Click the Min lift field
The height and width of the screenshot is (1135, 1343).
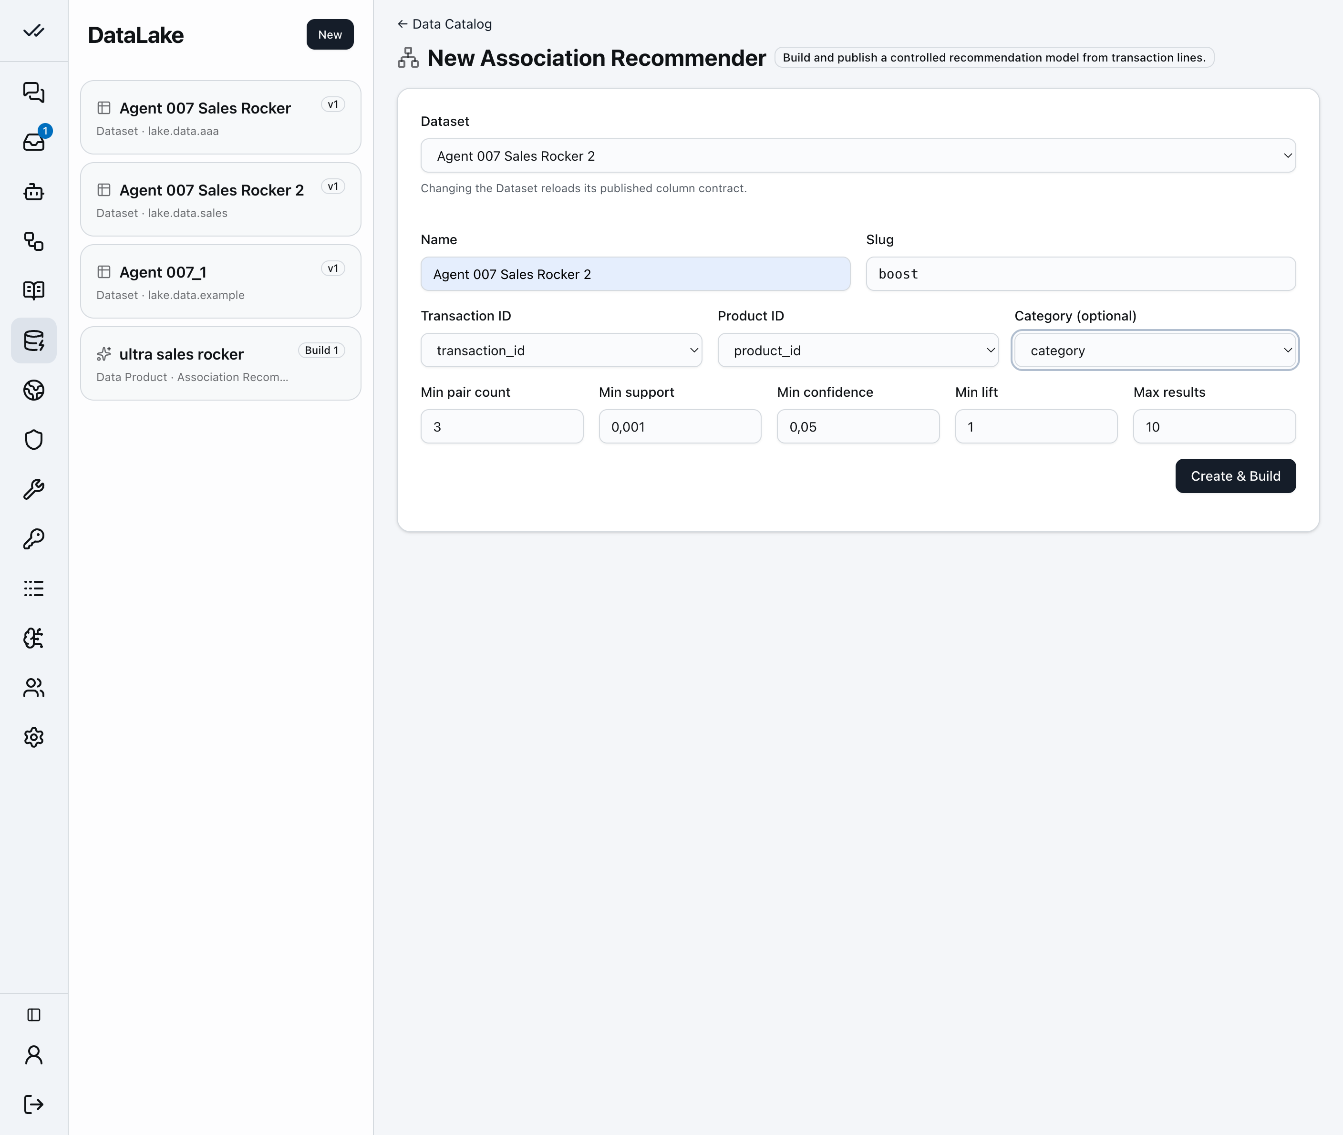click(x=1036, y=427)
